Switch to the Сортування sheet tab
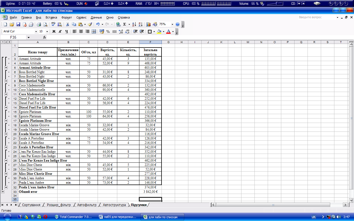Image resolution: width=354 pixels, height=221 pixels. pos(31,205)
